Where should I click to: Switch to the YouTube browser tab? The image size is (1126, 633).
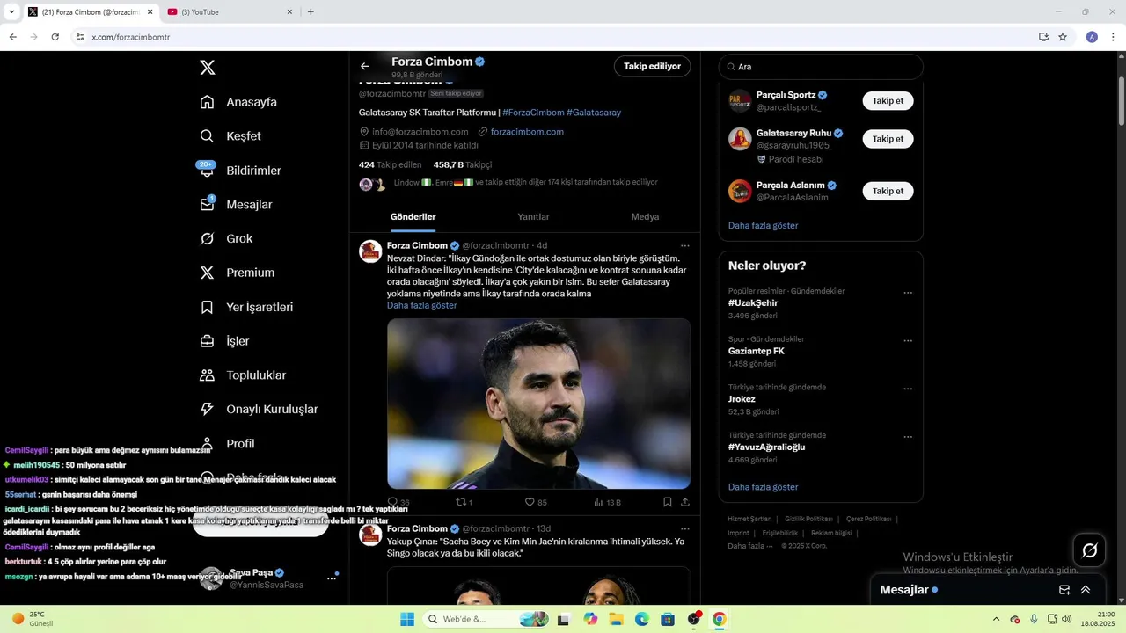pos(230,11)
